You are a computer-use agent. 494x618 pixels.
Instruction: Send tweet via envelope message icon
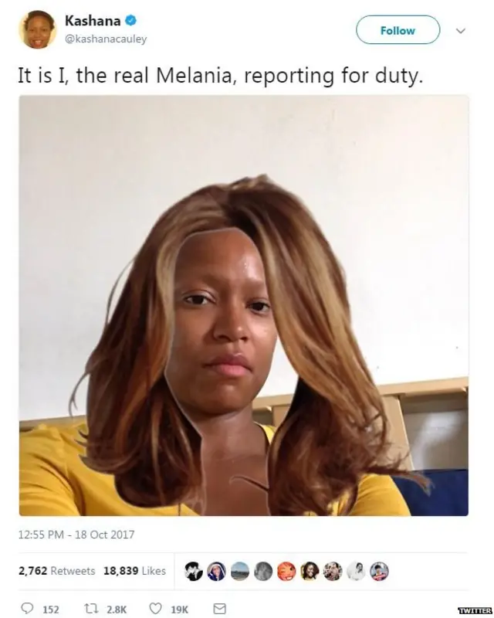click(x=219, y=609)
